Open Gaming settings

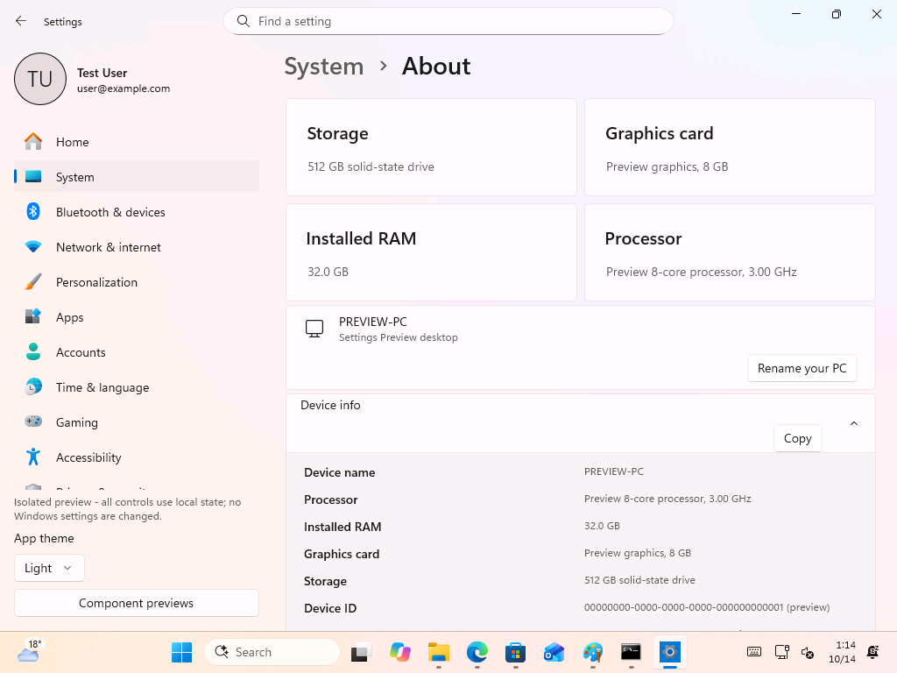(x=136, y=422)
